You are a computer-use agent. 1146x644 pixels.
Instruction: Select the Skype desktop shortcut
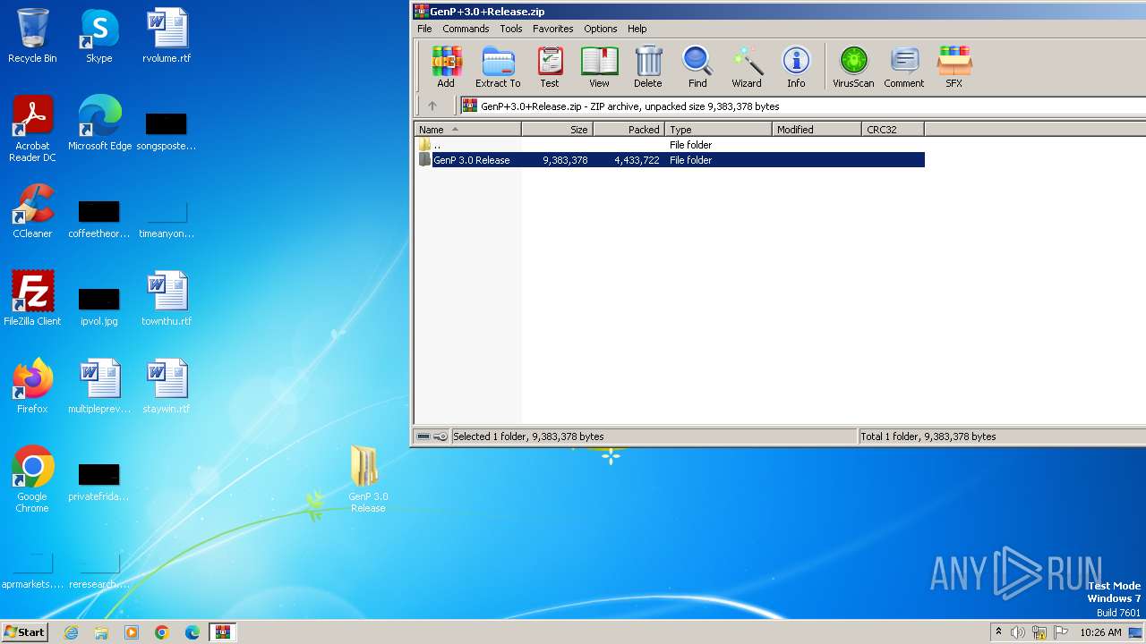pyautogui.click(x=99, y=36)
